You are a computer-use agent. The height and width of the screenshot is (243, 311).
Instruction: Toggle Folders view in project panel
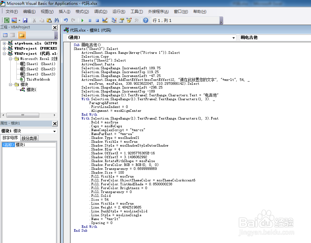click(x=22, y=35)
